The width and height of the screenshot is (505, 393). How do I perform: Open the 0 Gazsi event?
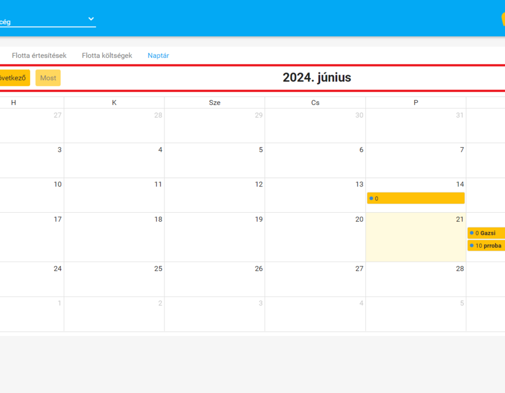tap(486, 233)
